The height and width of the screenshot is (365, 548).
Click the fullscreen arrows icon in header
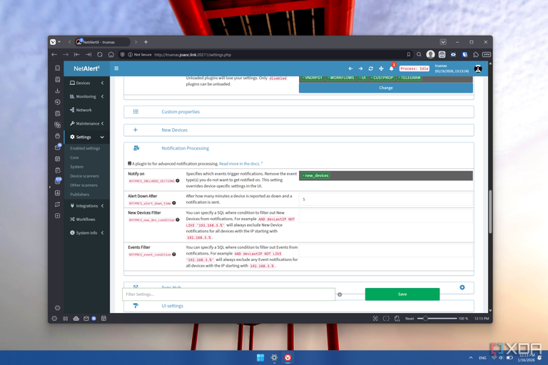coord(381,68)
